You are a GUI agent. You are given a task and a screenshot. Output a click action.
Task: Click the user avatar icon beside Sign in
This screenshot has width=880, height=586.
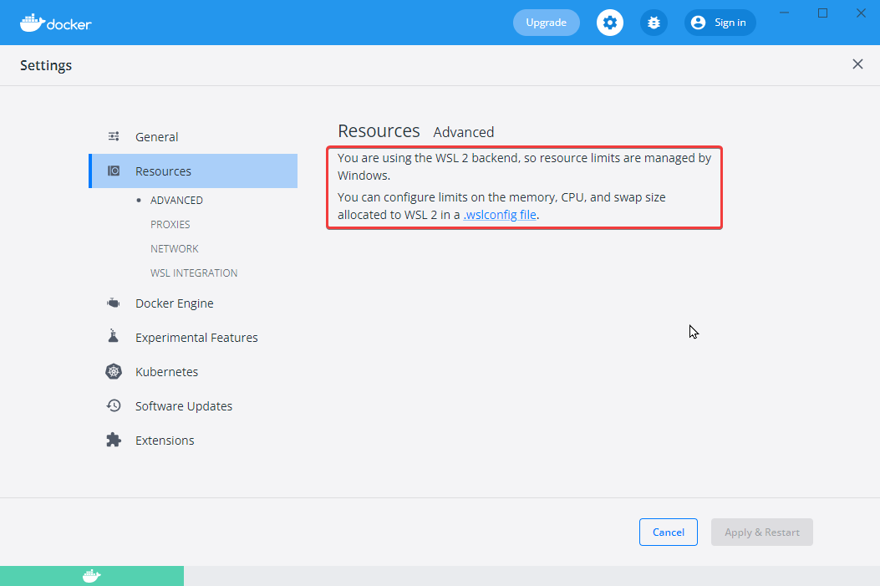[x=698, y=23]
